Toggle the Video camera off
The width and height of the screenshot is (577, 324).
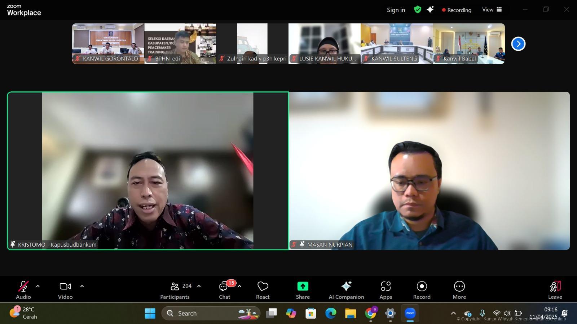pyautogui.click(x=65, y=290)
